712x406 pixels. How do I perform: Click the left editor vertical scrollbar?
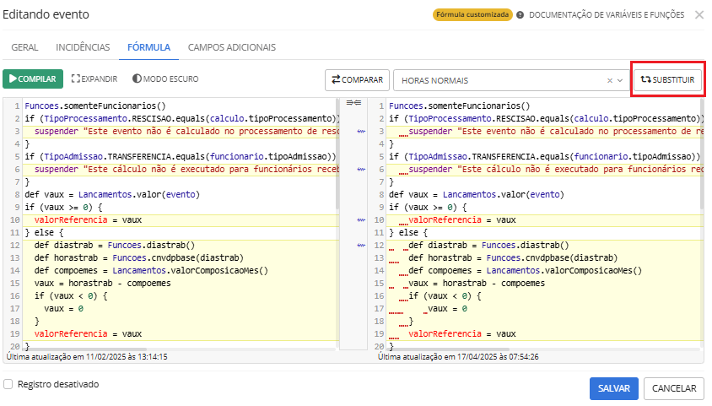[337, 154]
